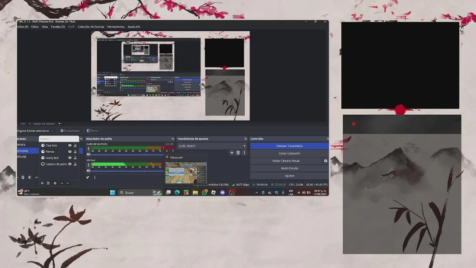
Task: Click Modo Estudio button
Action: click(x=289, y=168)
